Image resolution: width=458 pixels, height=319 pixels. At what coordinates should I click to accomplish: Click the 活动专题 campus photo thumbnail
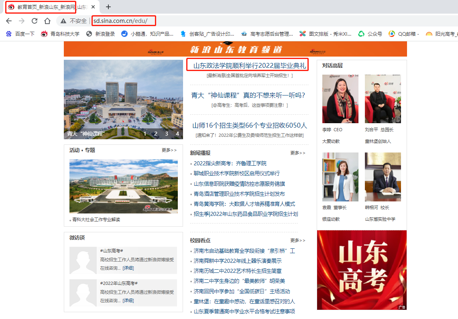point(124,186)
